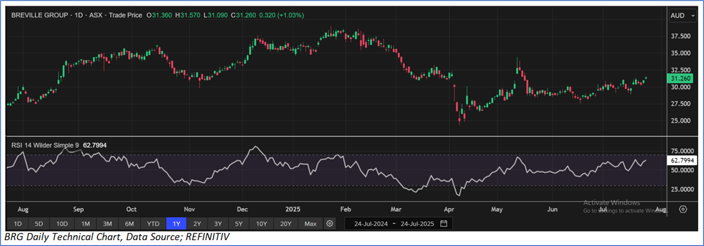Viewport: 704px width, 246px height.
Task: Switch to the 5D time range
Action: coord(39,224)
